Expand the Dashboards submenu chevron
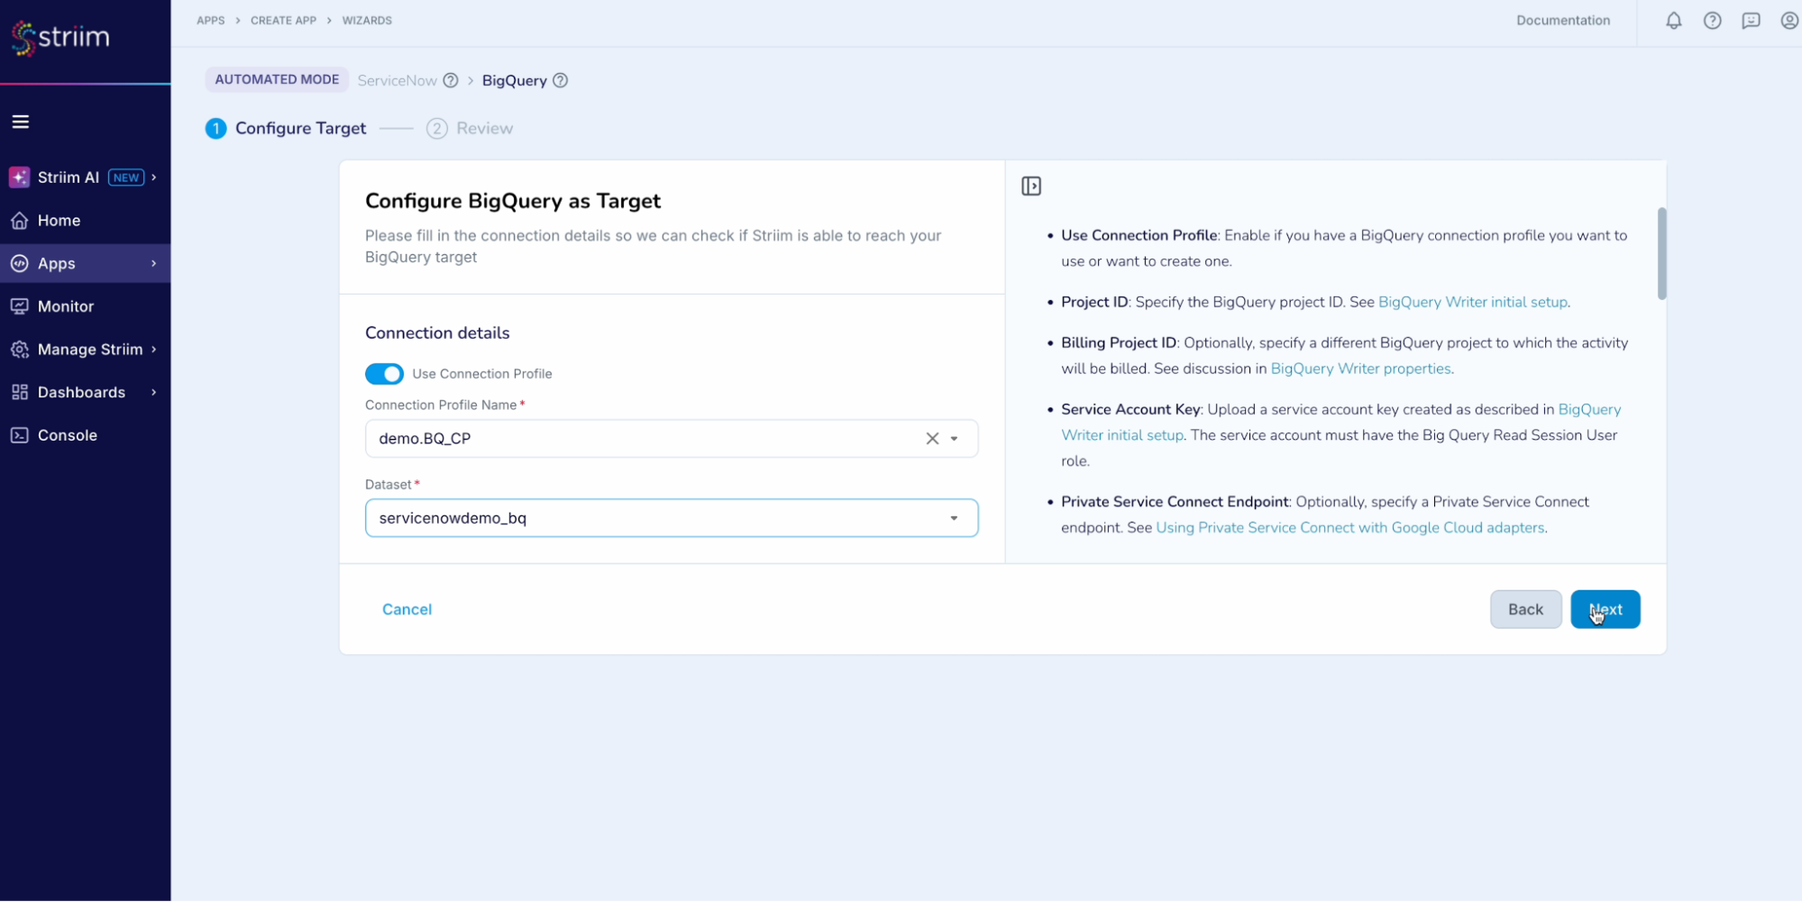Image resolution: width=1802 pixels, height=902 pixels. click(x=154, y=392)
